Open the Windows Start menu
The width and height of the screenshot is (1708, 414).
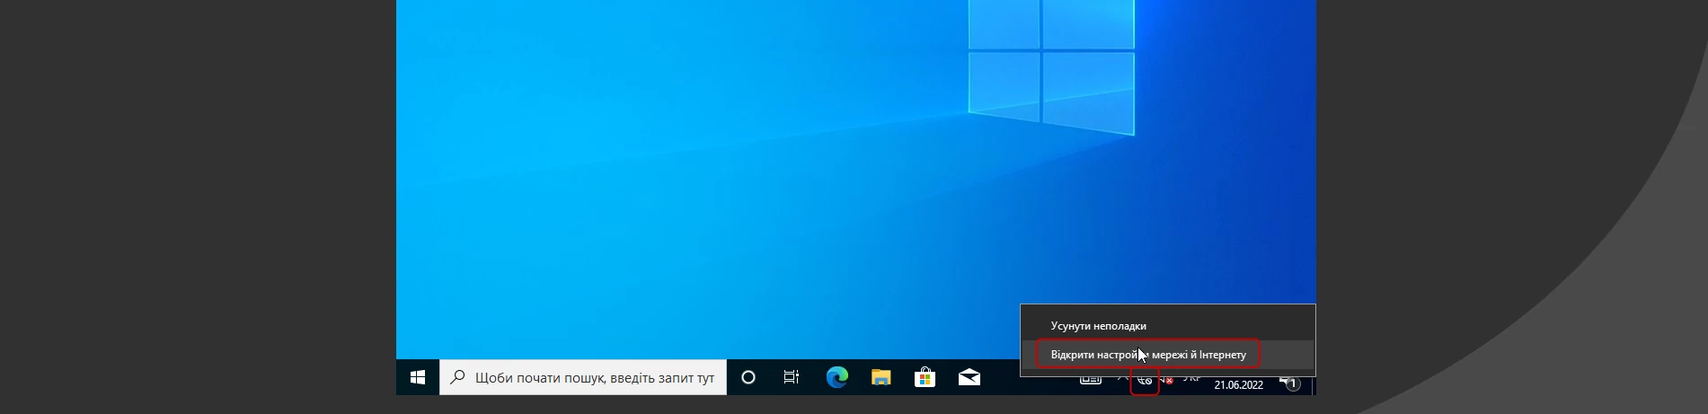418,378
